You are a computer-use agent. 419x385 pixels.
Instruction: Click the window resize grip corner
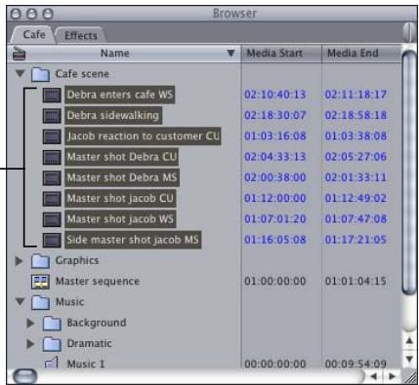pos(409,377)
